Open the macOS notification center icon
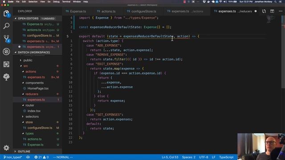Screen dimensions: 285x160 point(281,2)
